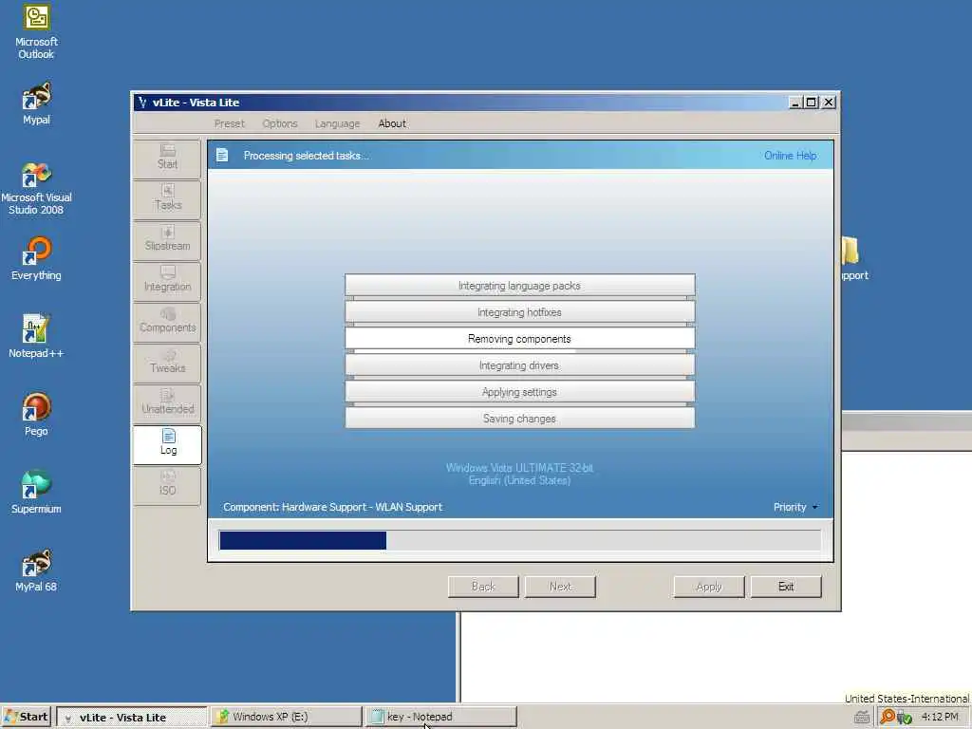Click the Back button
972x729 pixels.
483,587
